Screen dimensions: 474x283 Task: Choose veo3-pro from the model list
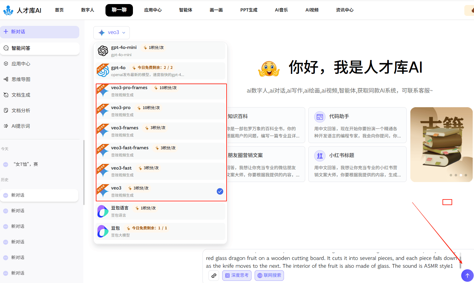pyautogui.click(x=160, y=111)
